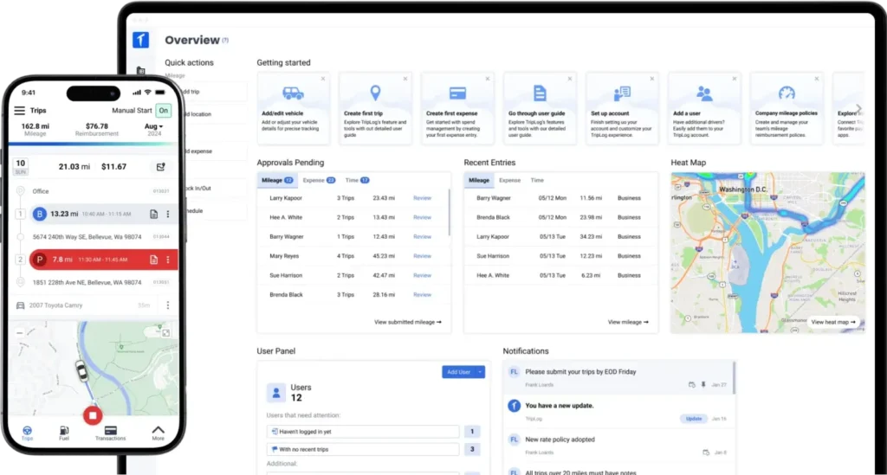Open Transactions tab in phone bottom bar
This screenshot has width=887, height=475.
point(110,433)
